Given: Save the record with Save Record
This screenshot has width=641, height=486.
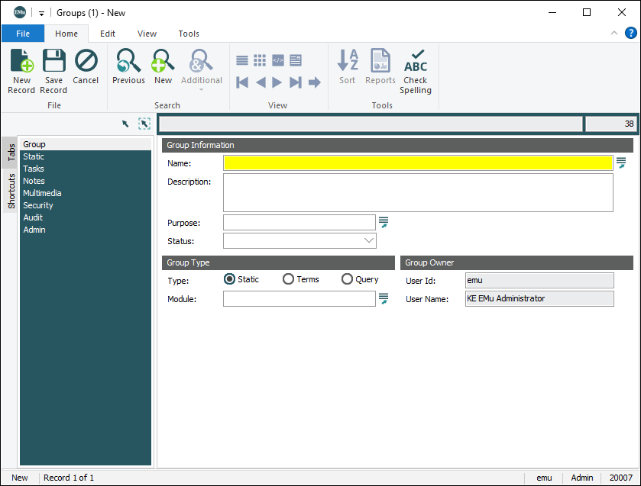Looking at the screenshot, I should (x=53, y=70).
